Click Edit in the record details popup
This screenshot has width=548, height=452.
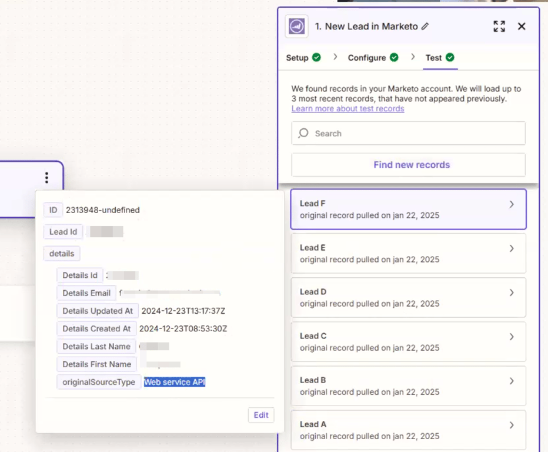point(261,415)
